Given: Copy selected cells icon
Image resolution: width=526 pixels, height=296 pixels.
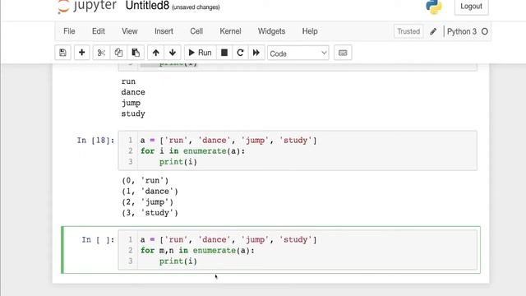Looking at the screenshot, I should pos(118,53).
